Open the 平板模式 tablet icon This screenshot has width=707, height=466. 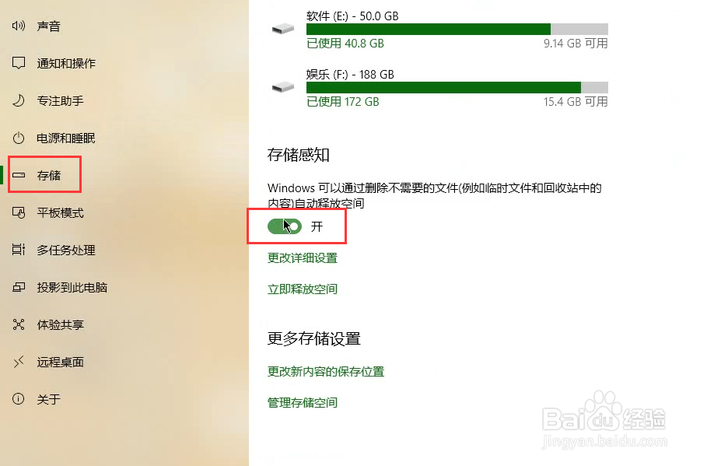click(19, 212)
